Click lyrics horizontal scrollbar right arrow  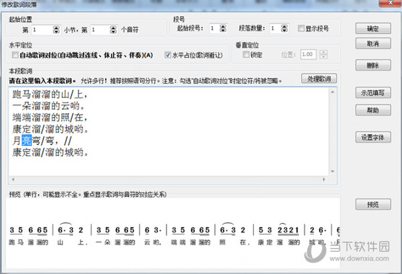tap(324, 180)
